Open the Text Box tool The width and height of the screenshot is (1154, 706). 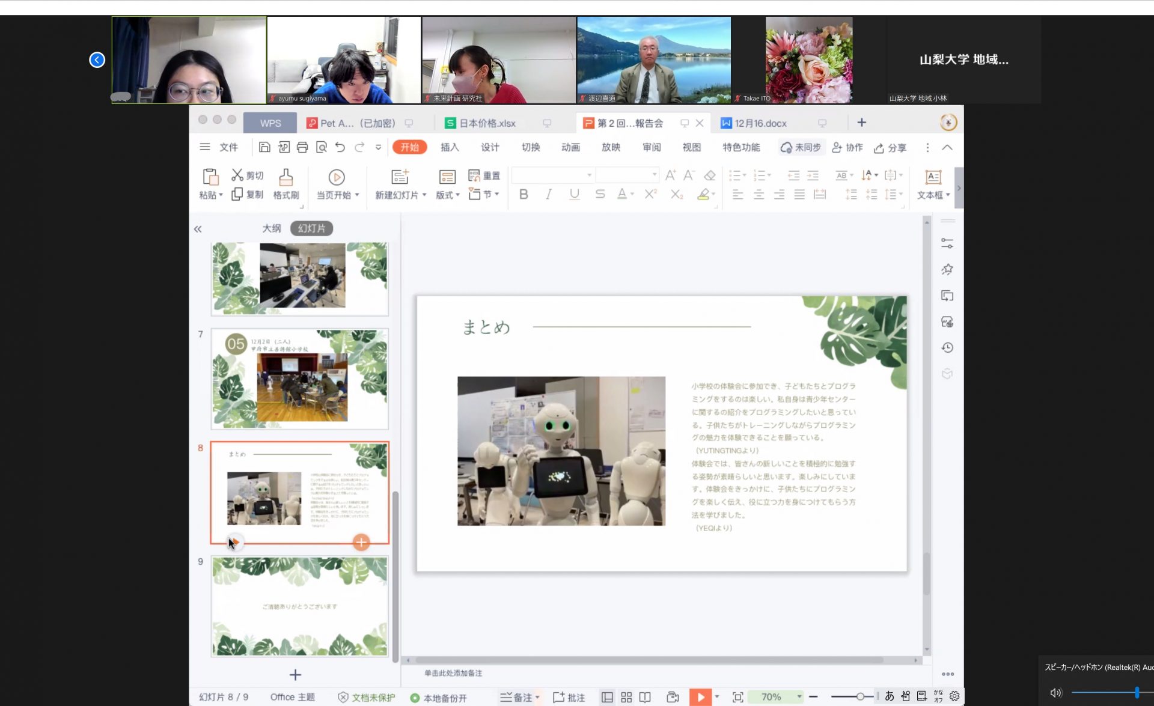point(933,177)
